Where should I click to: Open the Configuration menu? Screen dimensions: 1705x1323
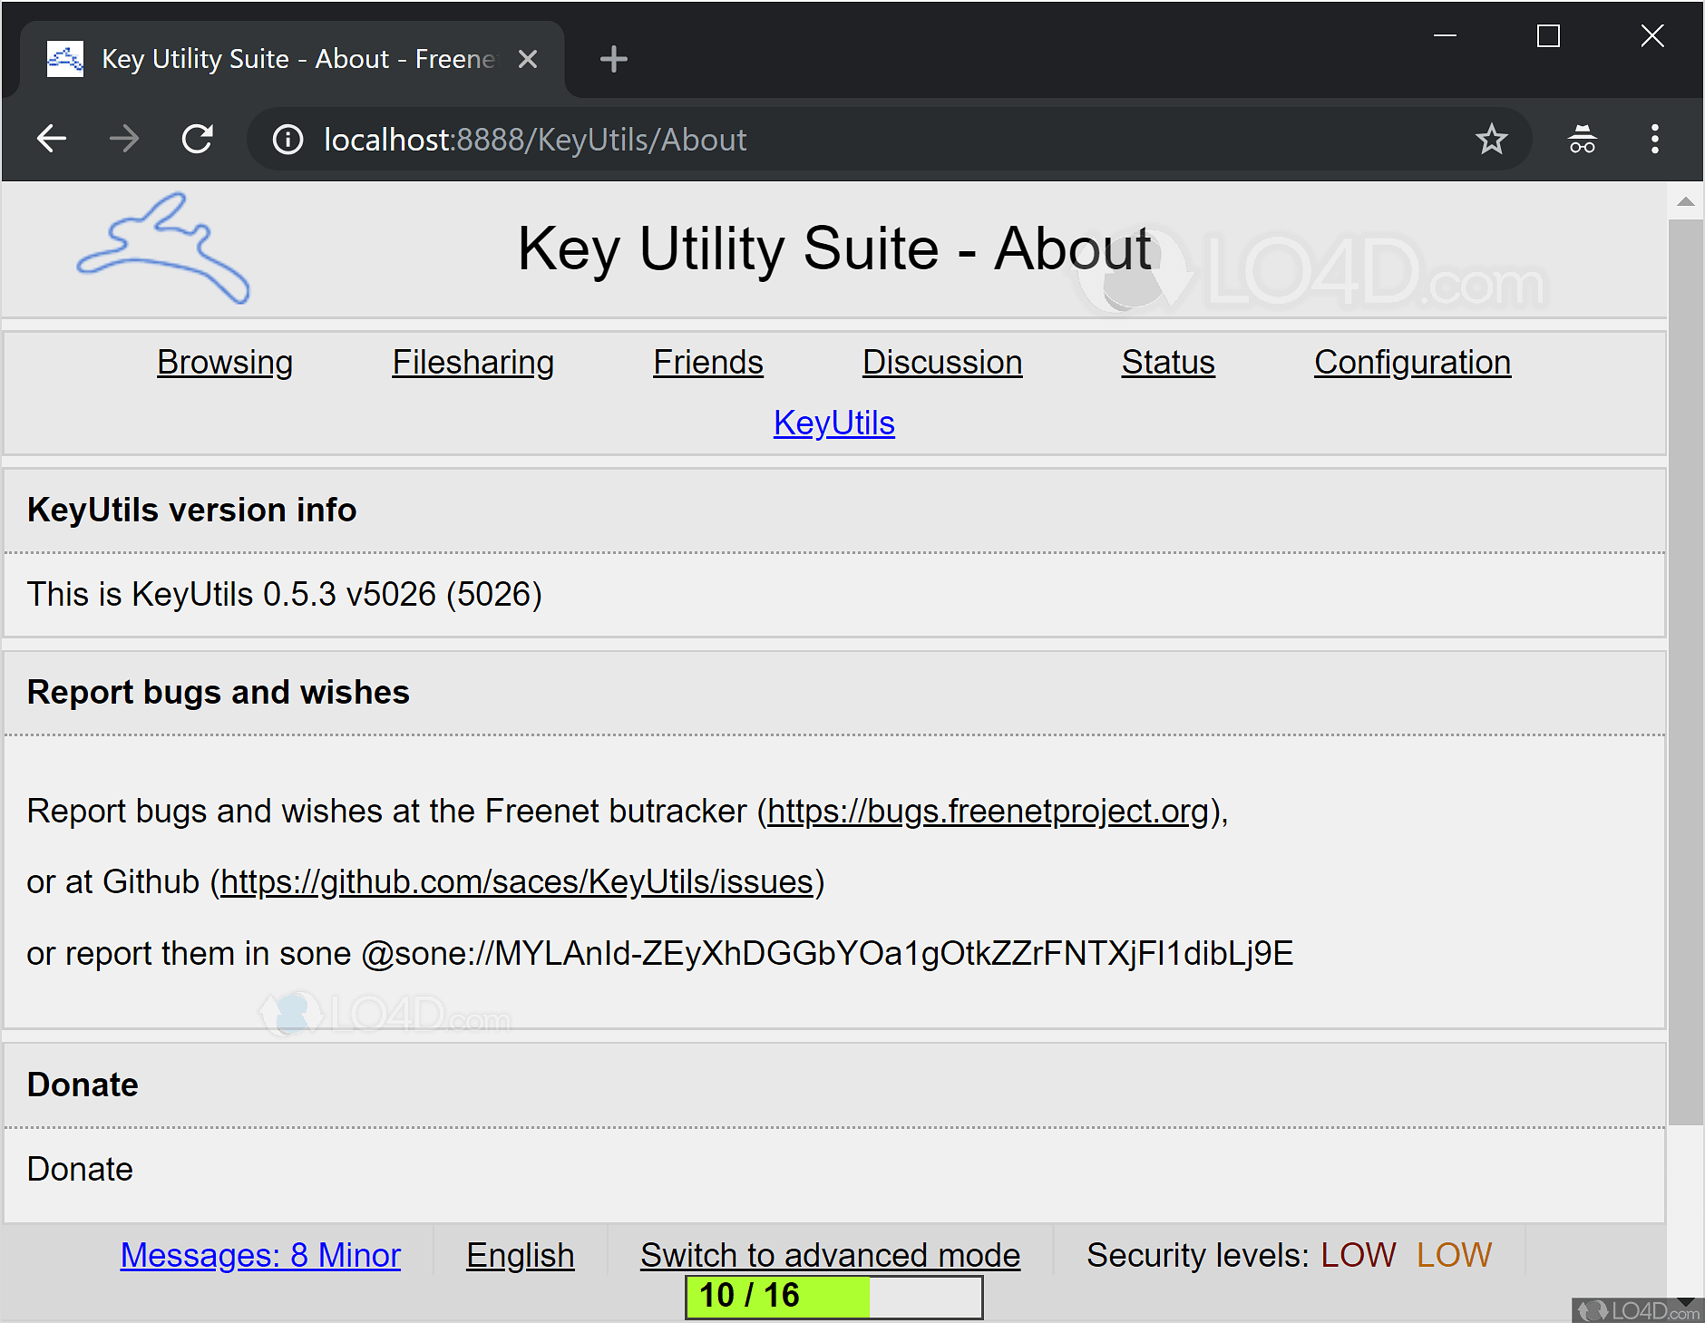(1413, 363)
